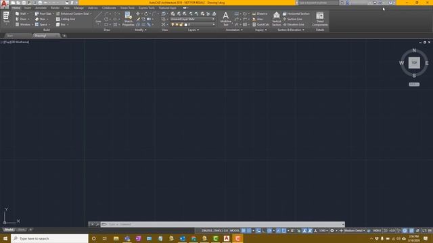
Task: Open the AutoCAD application menu logo
Action: click(x=4, y=4)
